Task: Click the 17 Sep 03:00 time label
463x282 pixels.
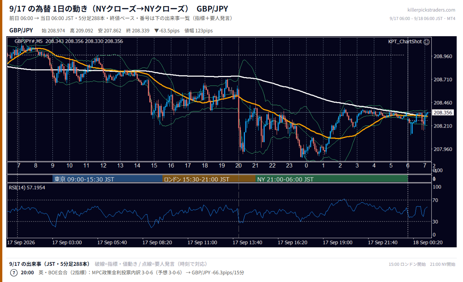Action: [67, 243]
